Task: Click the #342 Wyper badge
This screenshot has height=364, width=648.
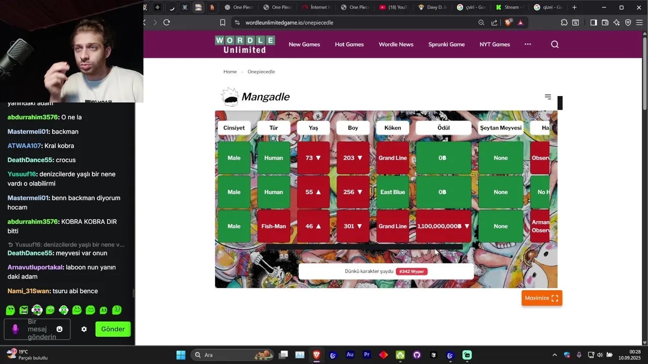Action: pos(412,271)
